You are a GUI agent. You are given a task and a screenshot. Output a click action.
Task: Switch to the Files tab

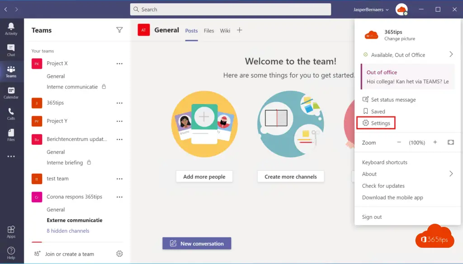(x=209, y=31)
